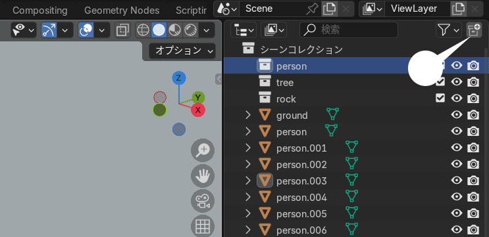
Task: Expand the person.003 object
Action: [248, 181]
